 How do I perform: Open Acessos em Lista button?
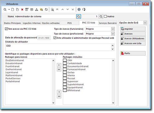tap(133, 43)
